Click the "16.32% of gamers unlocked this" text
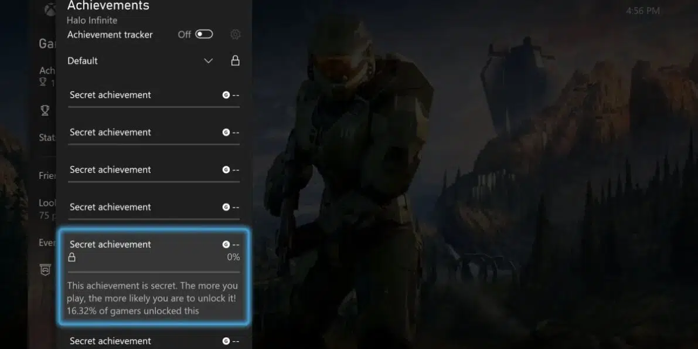The width and height of the screenshot is (698, 349). pyautogui.click(x=132, y=311)
